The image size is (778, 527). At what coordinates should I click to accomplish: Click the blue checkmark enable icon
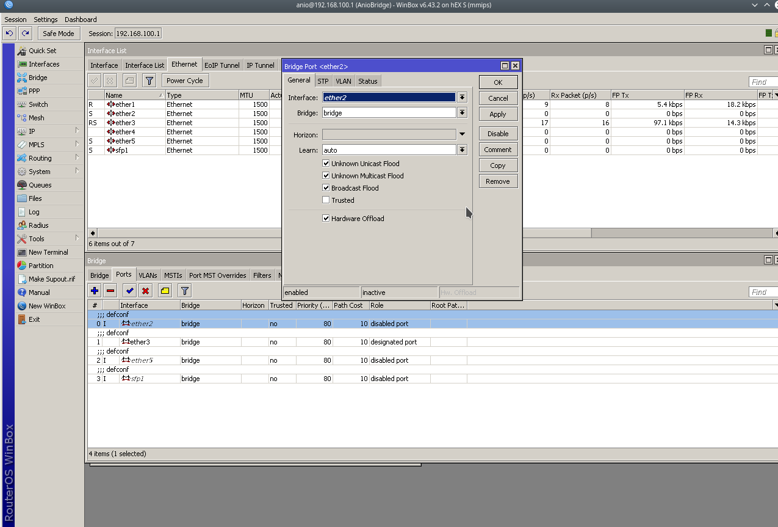130,291
